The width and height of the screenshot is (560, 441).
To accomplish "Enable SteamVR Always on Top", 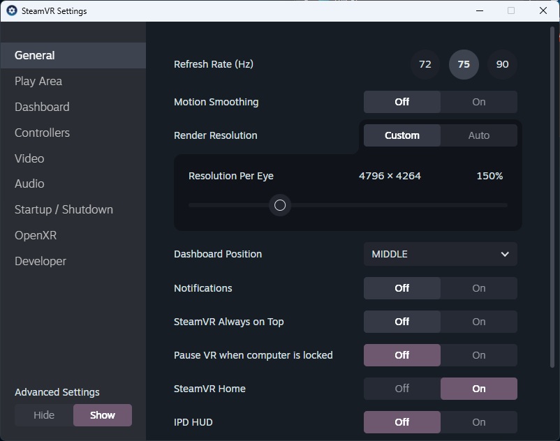I will pos(479,322).
